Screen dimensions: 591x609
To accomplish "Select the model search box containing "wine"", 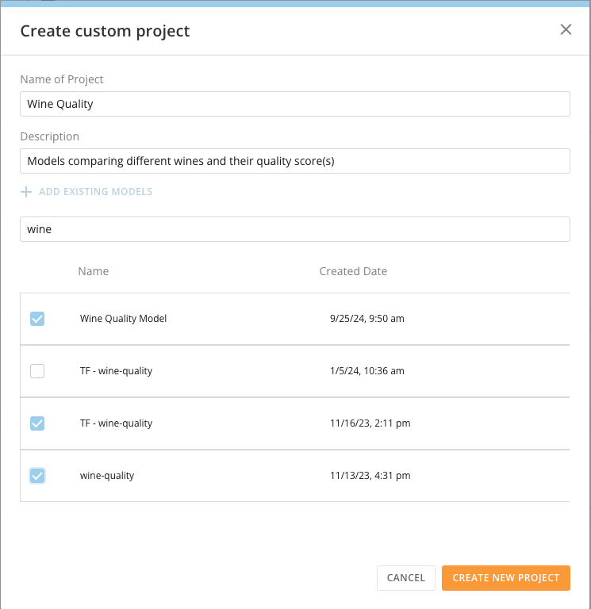I will click(x=294, y=229).
